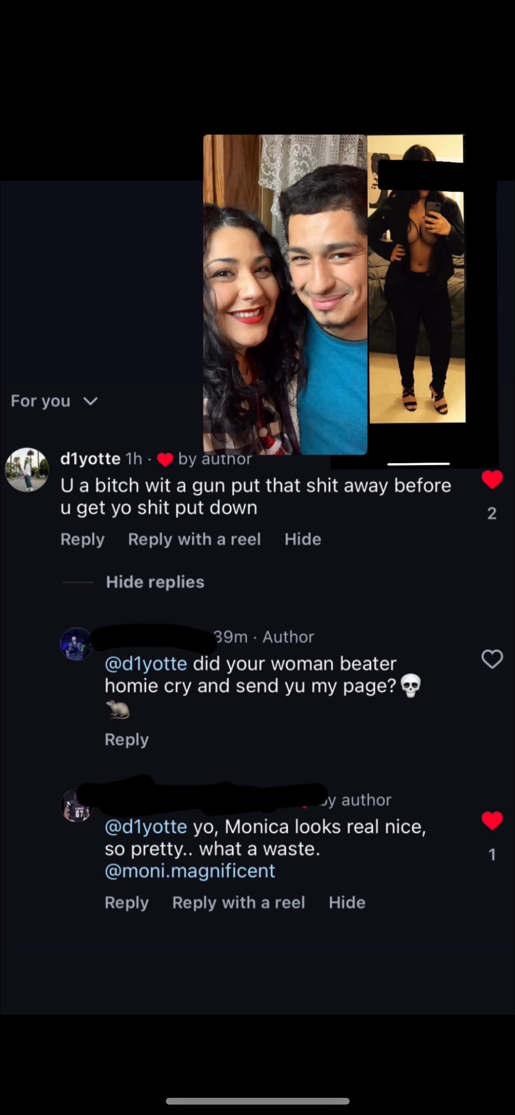Image resolution: width=515 pixels, height=1115 pixels.
Task: Reply with a reel to d1yotte
Action: tap(195, 539)
